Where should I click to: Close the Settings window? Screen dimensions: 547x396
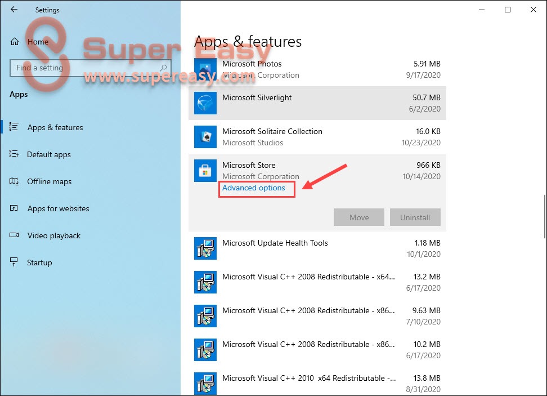coord(533,10)
